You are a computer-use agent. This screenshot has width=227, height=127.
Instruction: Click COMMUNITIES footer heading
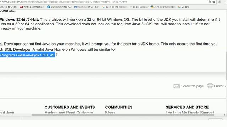[119, 107]
